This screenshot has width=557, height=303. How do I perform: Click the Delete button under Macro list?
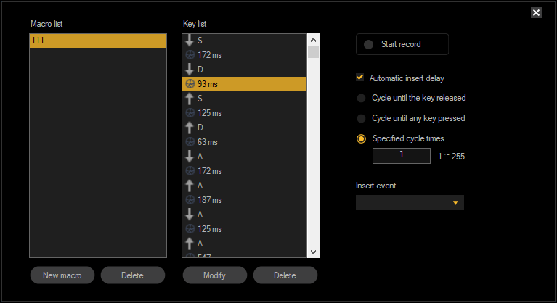[x=133, y=275]
